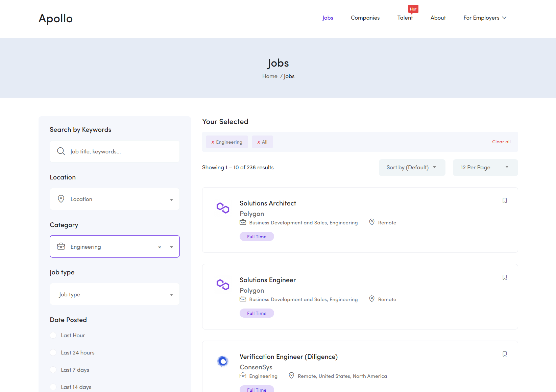This screenshot has height=392, width=556.
Task: Click the Hot badge above Talent
Action: pos(413,9)
